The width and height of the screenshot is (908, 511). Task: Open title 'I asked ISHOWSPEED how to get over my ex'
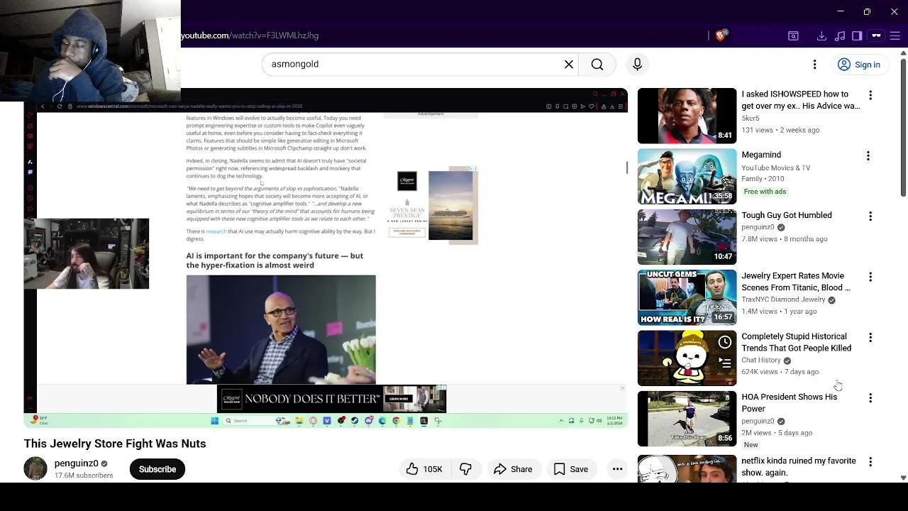(x=801, y=100)
